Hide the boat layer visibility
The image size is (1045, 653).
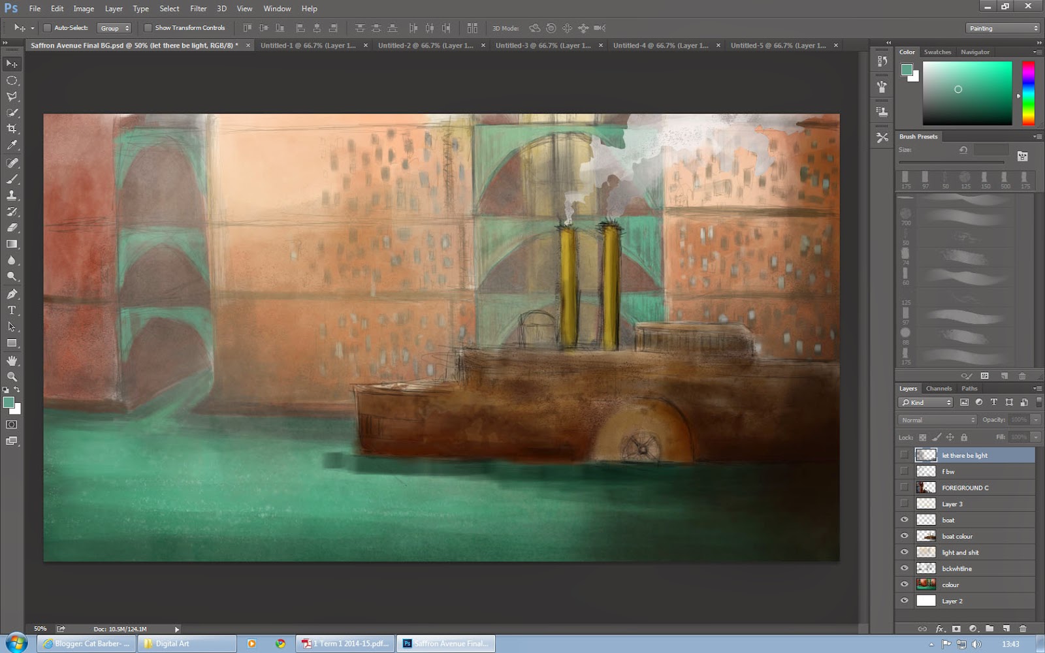pyautogui.click(x=905, y=520)
